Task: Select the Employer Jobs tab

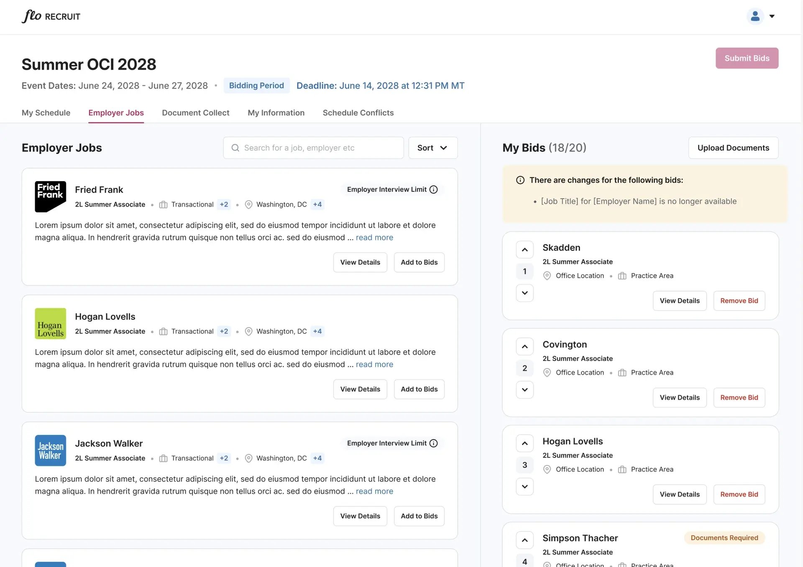Action: (116, 112)
